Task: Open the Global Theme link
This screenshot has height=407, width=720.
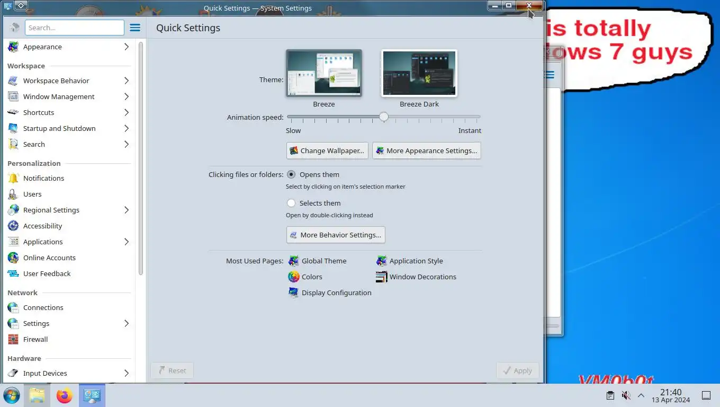Action: pos(324,261)
